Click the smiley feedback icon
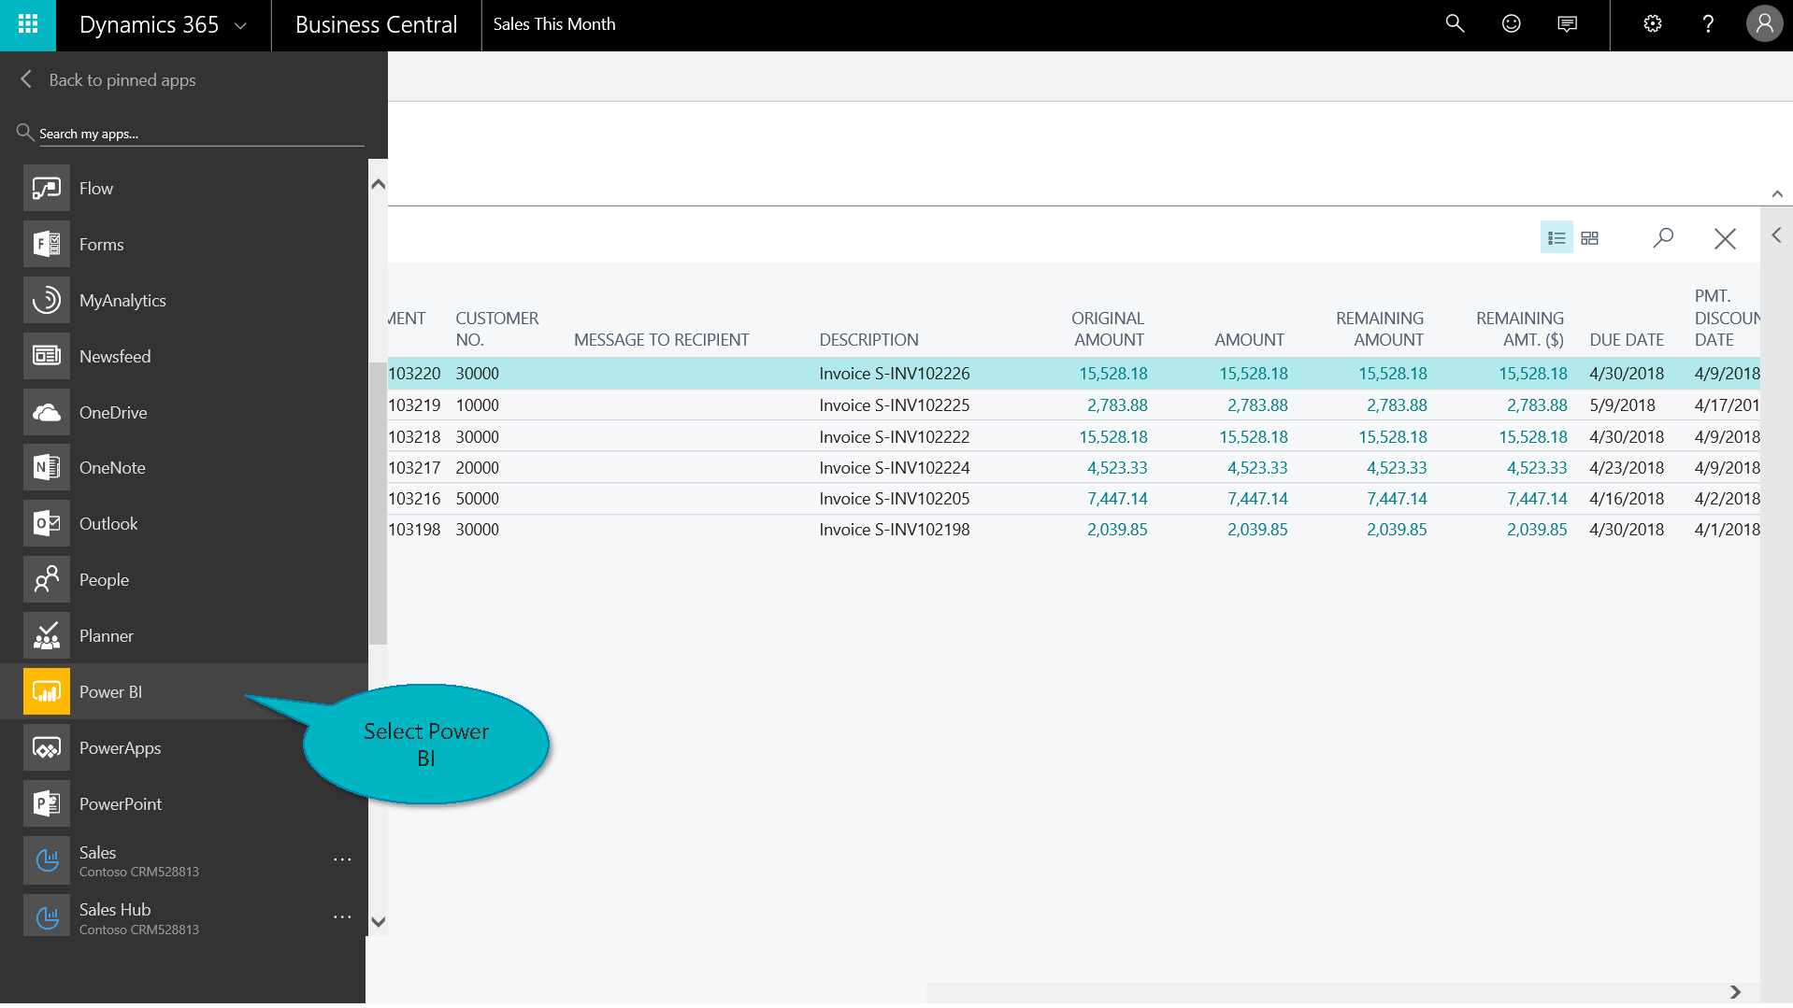 1511,24
